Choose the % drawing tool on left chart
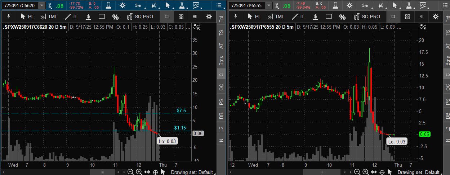The height and width of the screenshot is (175, 450). [x=115, y=16]
